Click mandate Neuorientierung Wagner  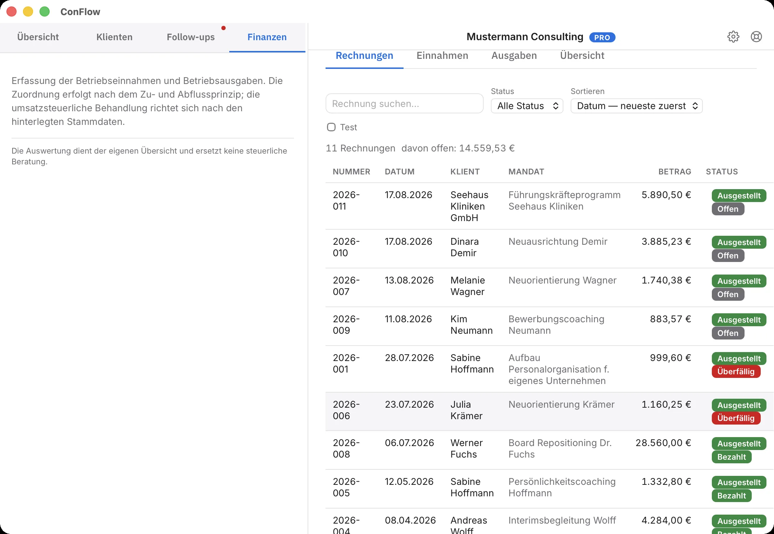pyautogui.click(x=562, y=280)
